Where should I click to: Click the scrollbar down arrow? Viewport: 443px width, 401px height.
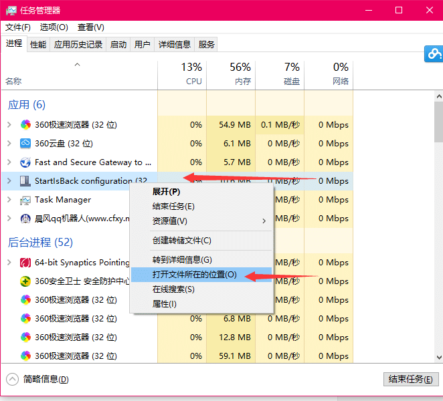click(x=439, y=358)
